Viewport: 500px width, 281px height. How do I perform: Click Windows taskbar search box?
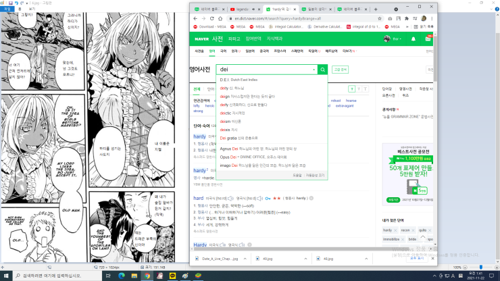pos(57,276)
